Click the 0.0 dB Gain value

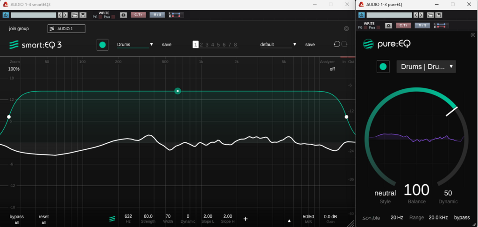point(330,217)
